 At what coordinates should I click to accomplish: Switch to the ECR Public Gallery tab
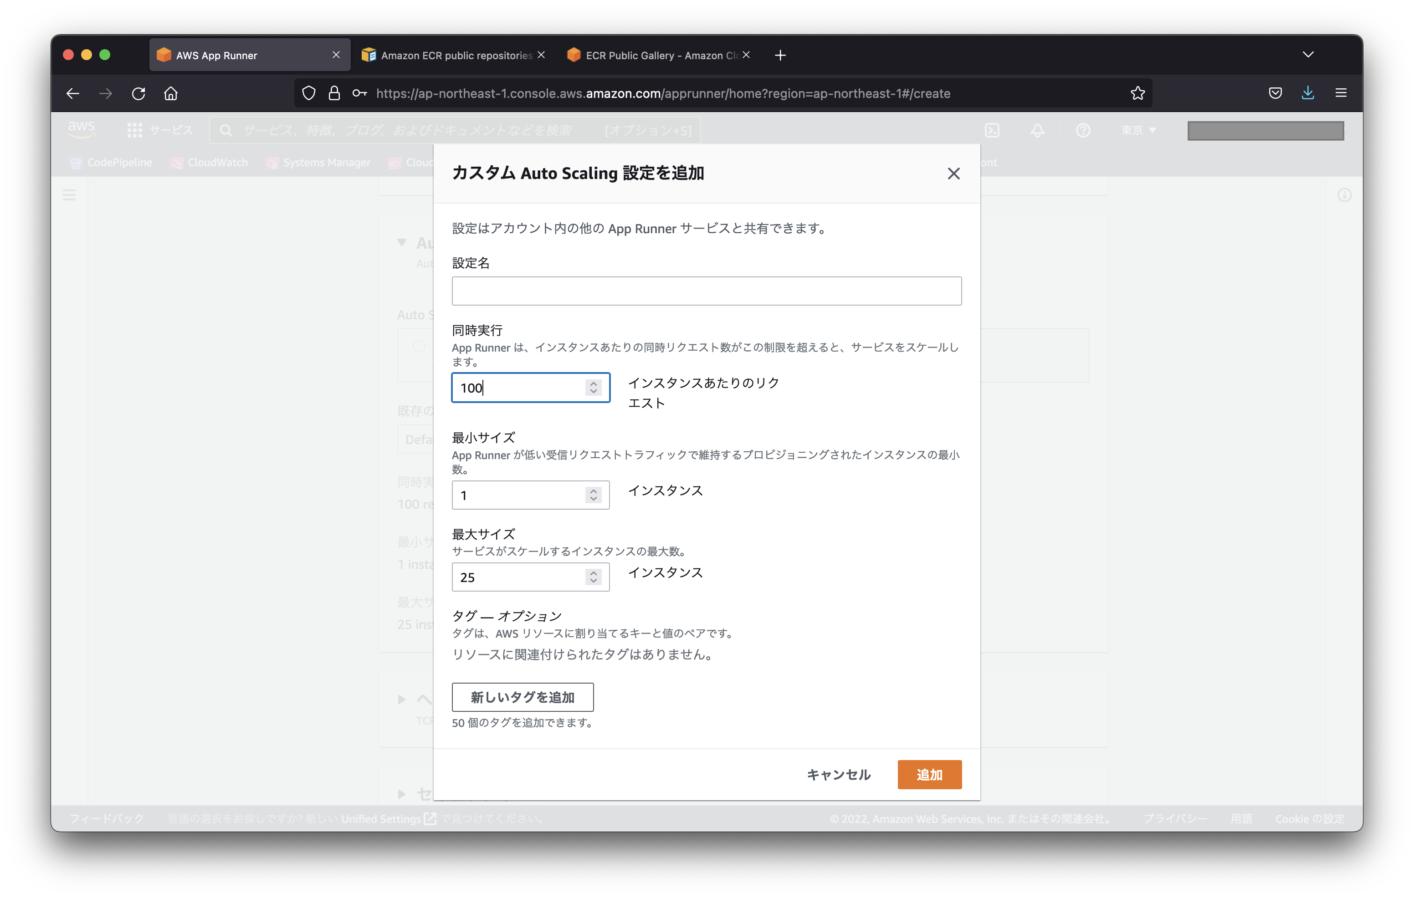[x=652, y=55]
